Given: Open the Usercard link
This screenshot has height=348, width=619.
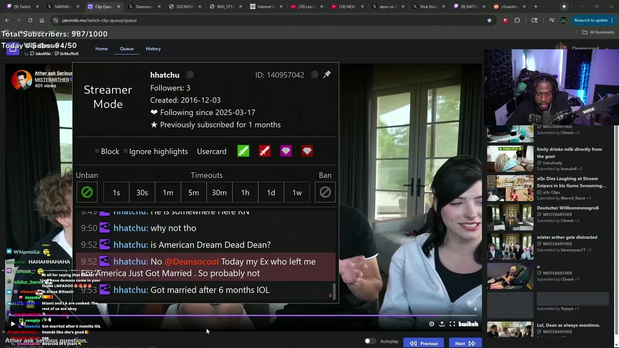Looking at the screenshot, I should tap(211, 151).
